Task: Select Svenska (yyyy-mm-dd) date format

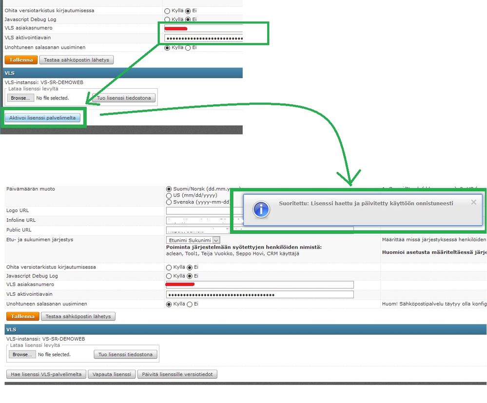Action: pyautogui.click(x=169, y=202)
